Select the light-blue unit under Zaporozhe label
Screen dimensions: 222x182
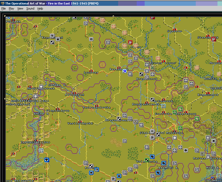click(41, 150)
